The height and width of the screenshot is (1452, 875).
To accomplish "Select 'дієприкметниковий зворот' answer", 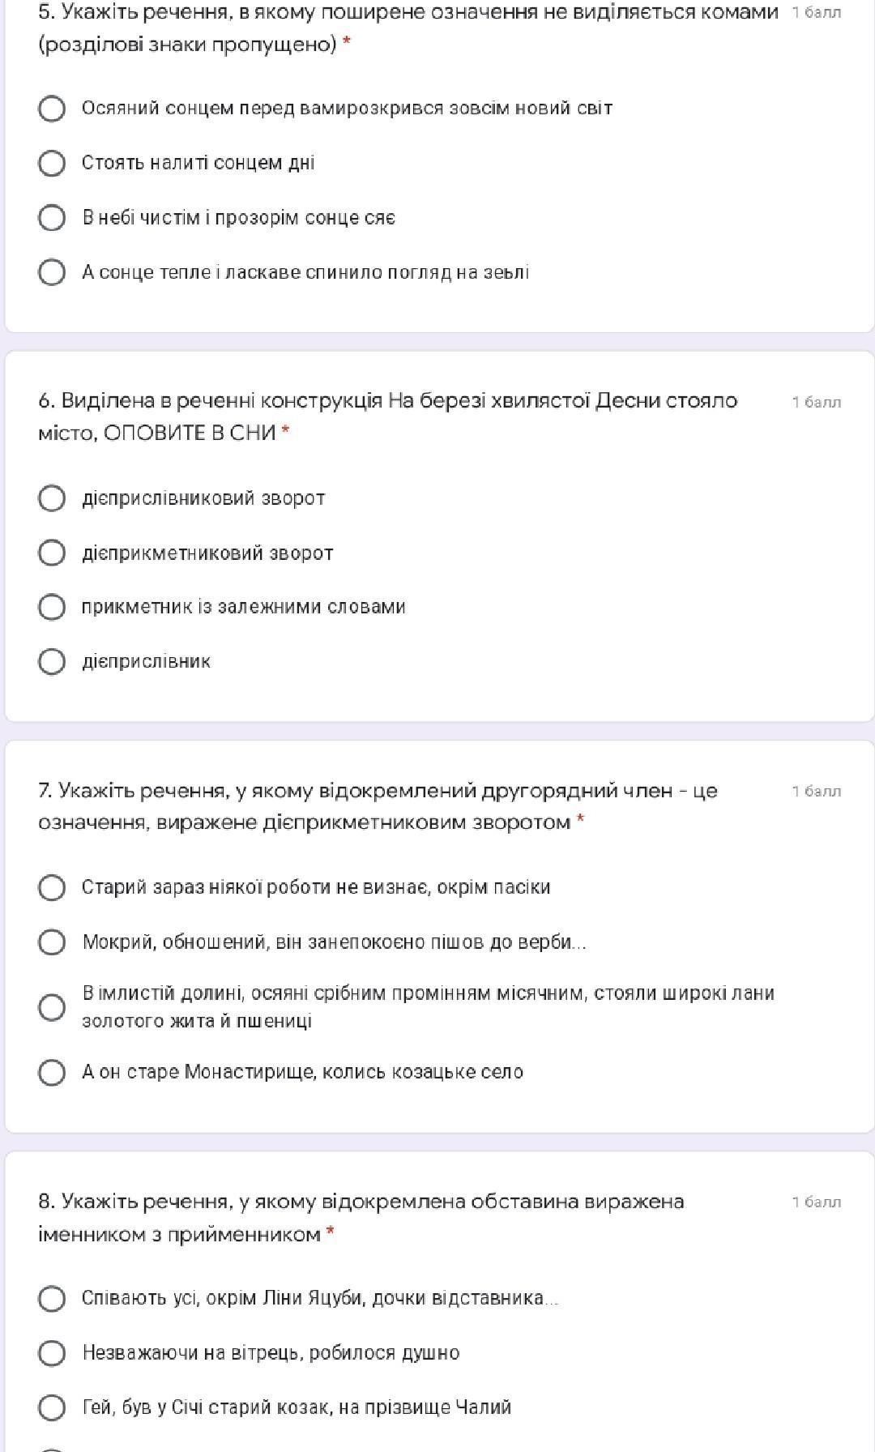I will [x=52, y=553].
